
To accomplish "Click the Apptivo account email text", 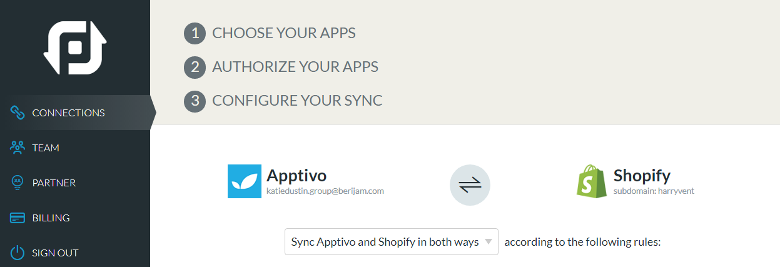I will [x=325, y=191].
